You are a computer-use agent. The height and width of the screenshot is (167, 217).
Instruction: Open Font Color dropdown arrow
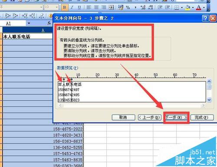click(x=204, y=7)
